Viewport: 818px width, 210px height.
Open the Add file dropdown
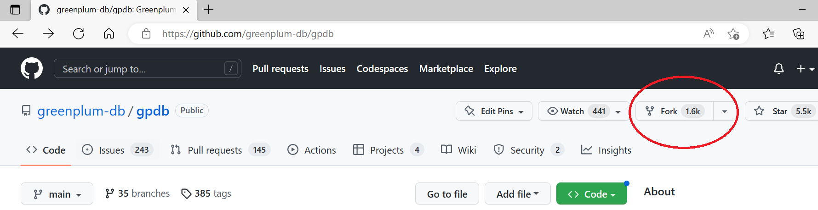click(x=518, y=194)
